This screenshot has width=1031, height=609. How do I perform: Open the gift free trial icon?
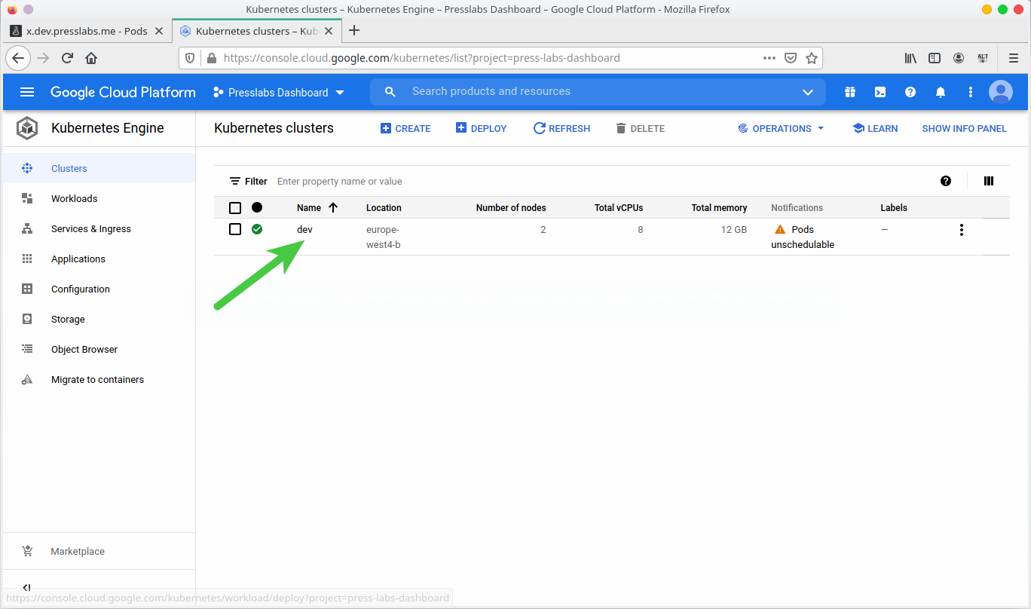click(850, 92)
